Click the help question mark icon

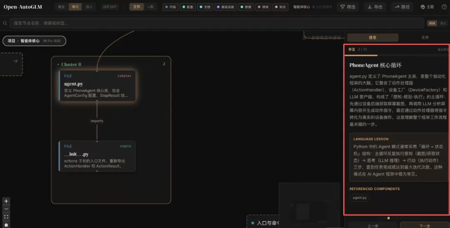click(x=444, y=7)
